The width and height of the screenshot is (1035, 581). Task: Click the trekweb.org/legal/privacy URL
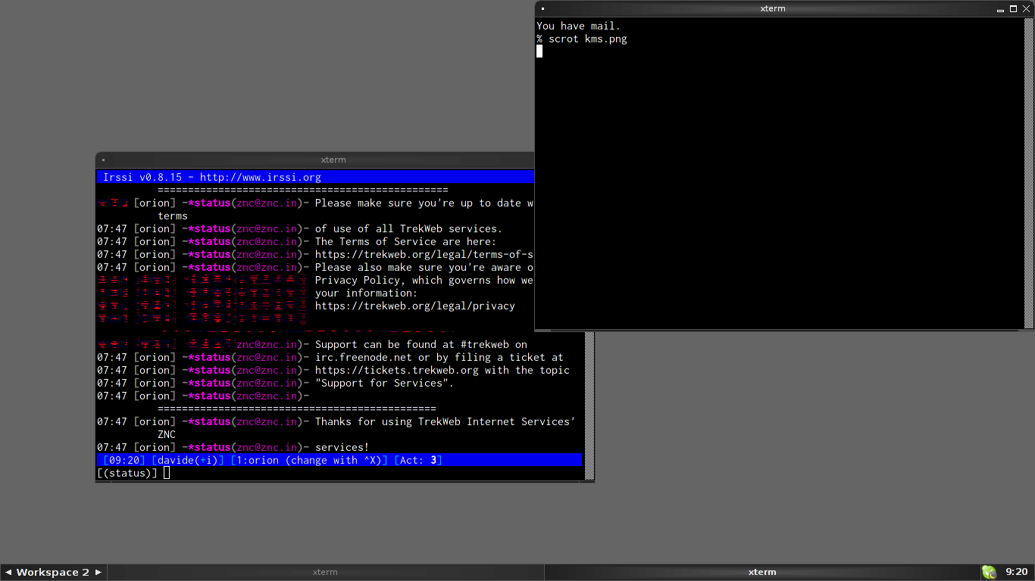pyautogui.click(x=414, y=306)
